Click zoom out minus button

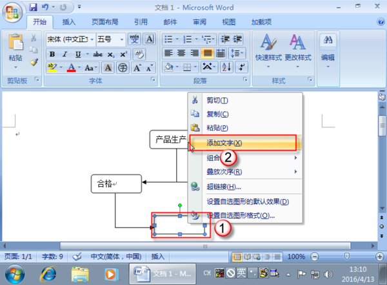click(315, 257)
